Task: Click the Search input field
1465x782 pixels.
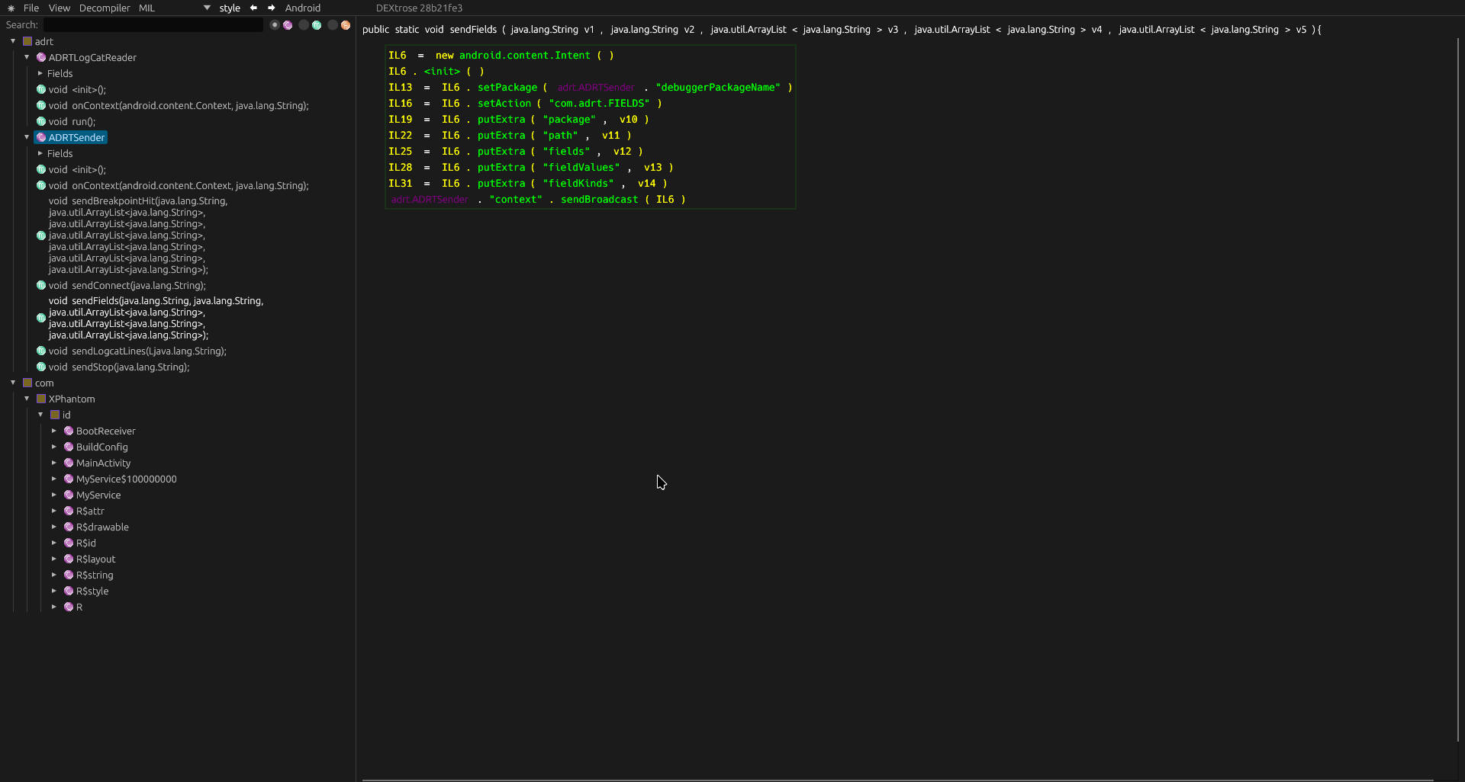Action: tap(153, 25)
